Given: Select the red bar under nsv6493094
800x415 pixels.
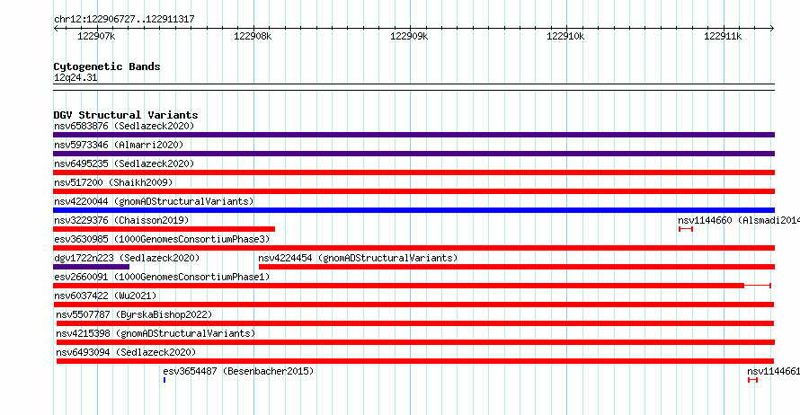Looking at the screenshot, I should (415, 361).
